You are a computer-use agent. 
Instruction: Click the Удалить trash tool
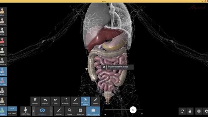[x=35, y=101]
